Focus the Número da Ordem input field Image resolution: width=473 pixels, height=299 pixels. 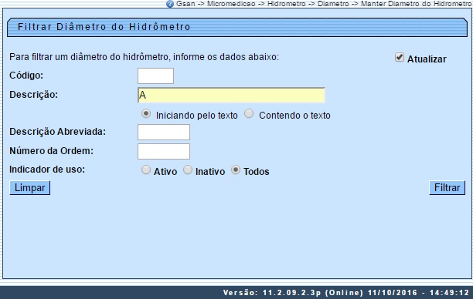(164, 151)
